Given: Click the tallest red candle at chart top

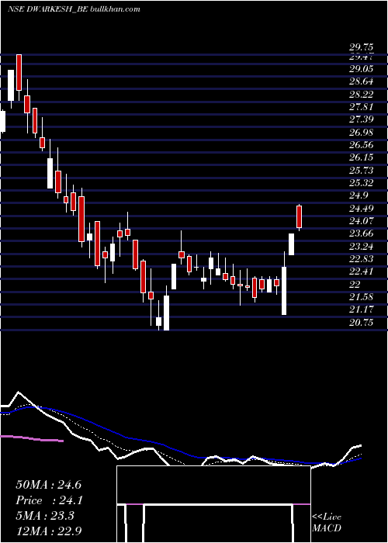Looking at the screenshot, I should point(19,72).
